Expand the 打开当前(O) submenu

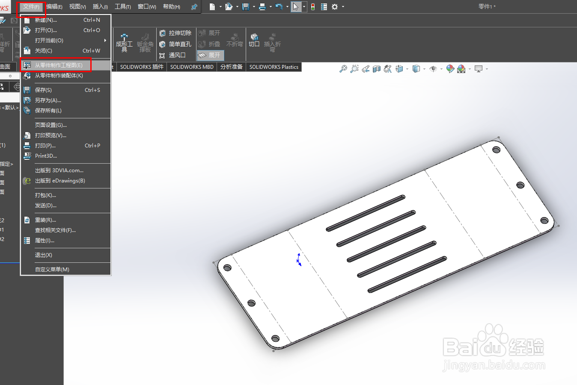(66, 41)
